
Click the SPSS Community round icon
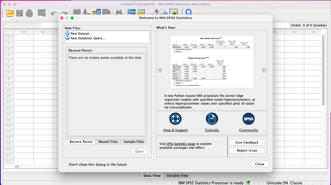249,119
